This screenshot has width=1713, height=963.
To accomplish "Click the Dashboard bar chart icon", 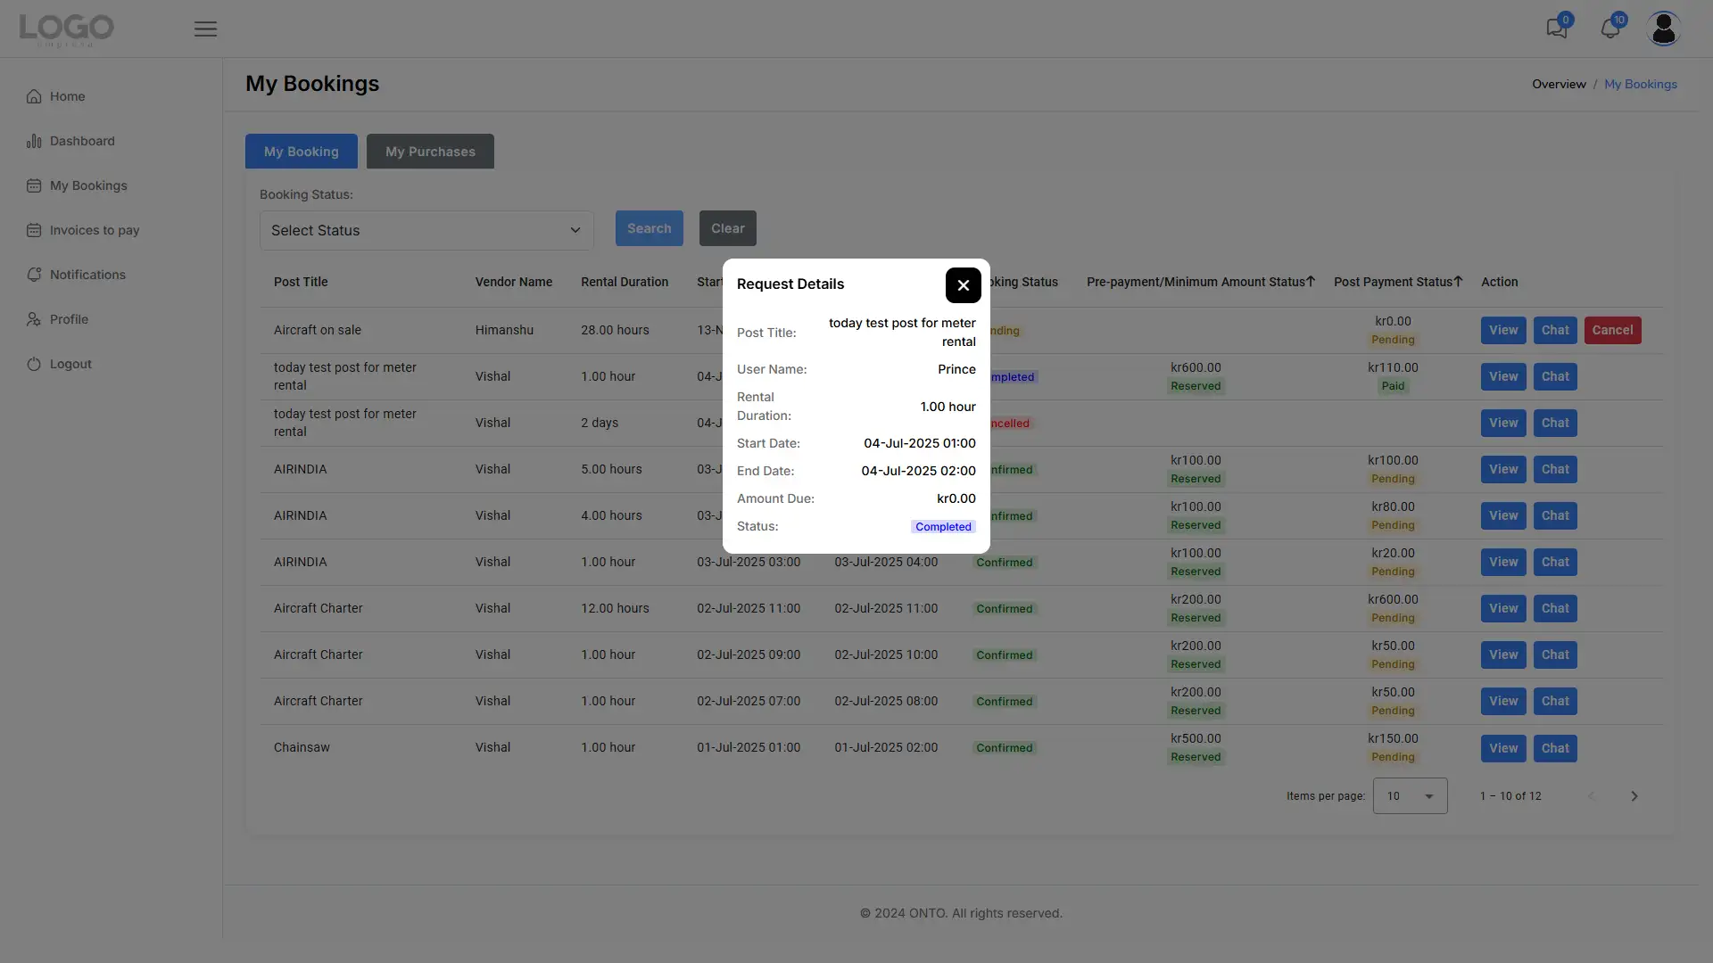I will click(x=34, y=141).
